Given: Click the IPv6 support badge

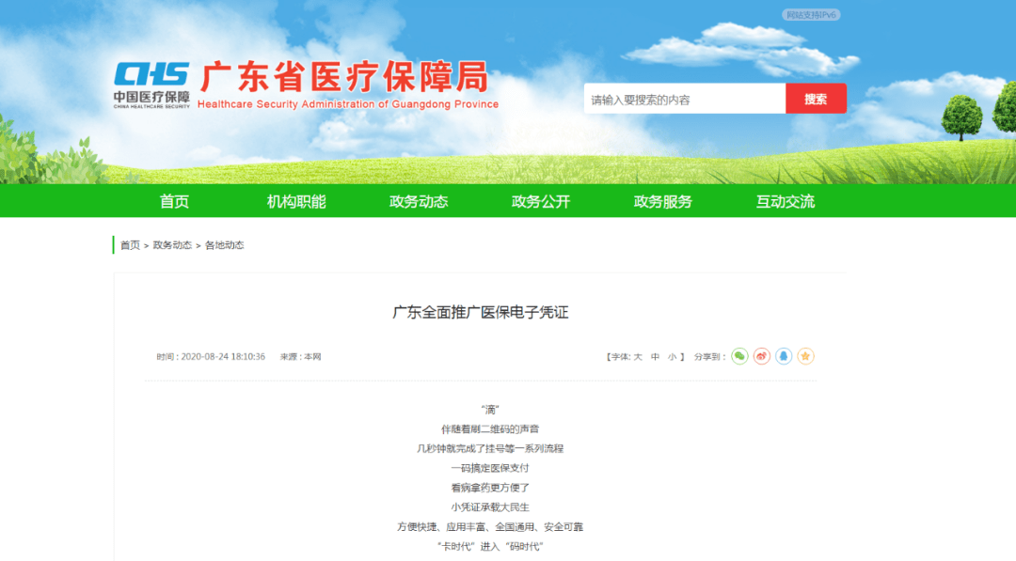Looking at the screenshot, I should (x=811, y=14).
